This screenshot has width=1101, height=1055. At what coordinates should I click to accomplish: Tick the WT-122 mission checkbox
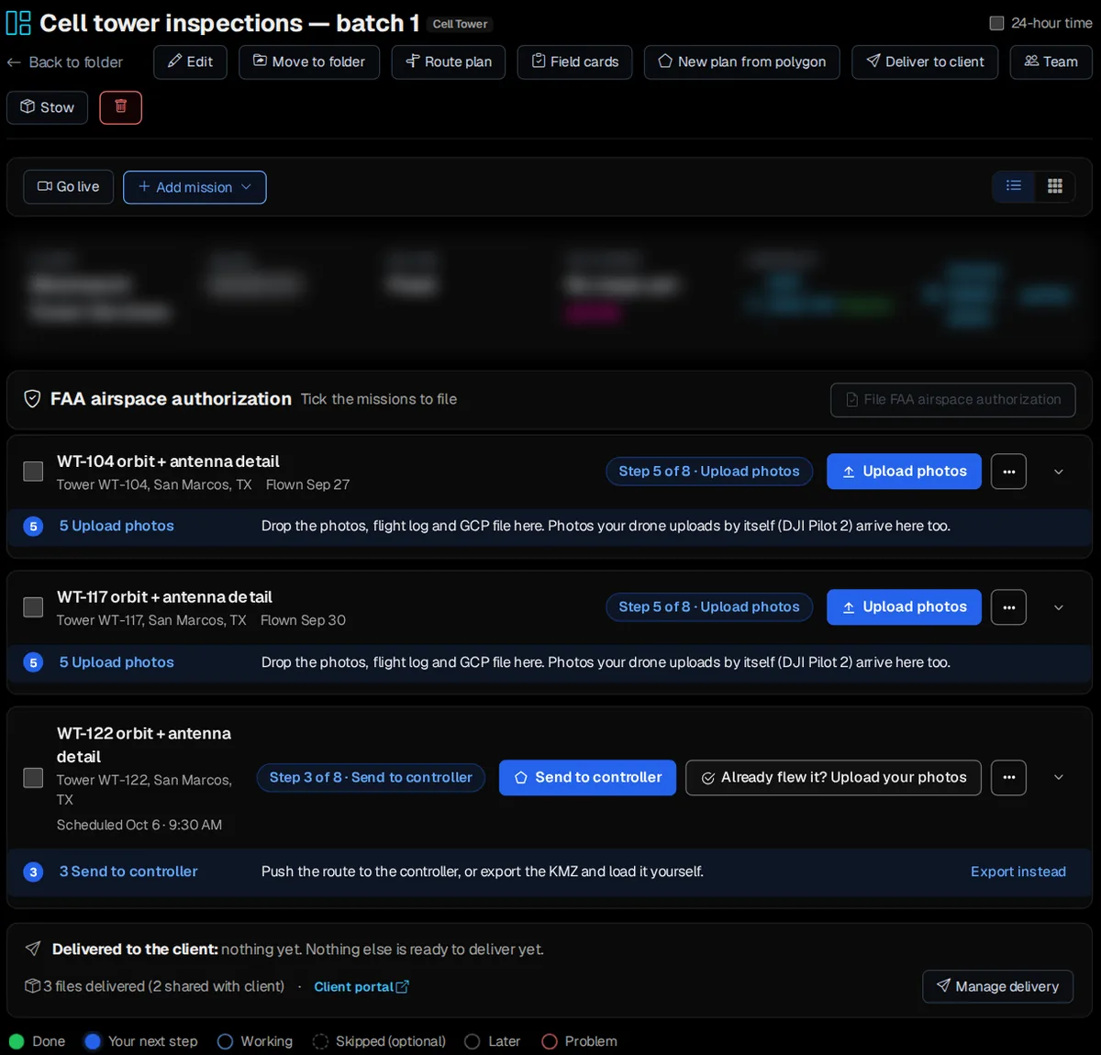33,778
